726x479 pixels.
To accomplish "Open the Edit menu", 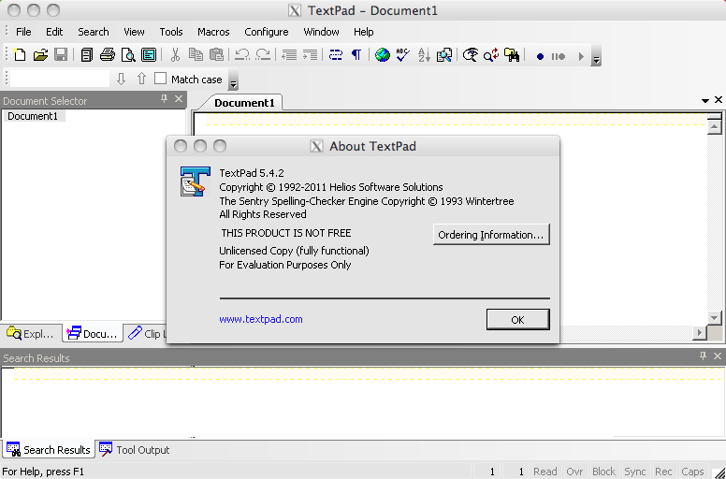I will tap(54, 32).
